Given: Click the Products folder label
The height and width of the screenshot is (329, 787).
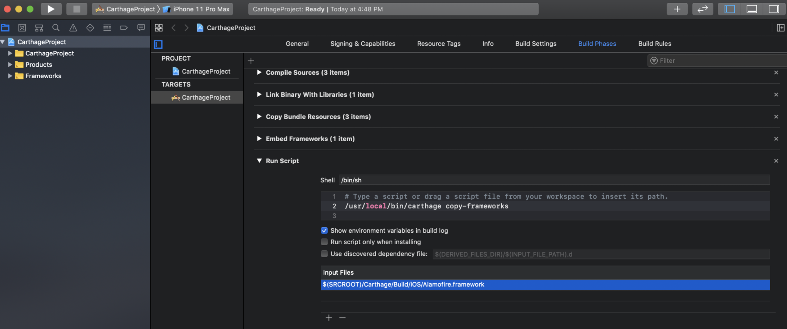Looking at the screenshot, I should 39,64.
